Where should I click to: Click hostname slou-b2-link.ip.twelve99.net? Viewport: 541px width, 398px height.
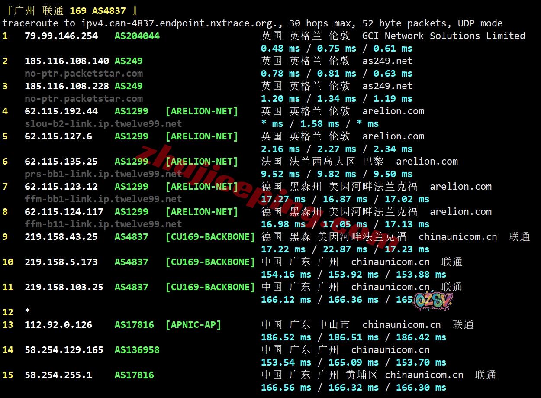[103, 124]
